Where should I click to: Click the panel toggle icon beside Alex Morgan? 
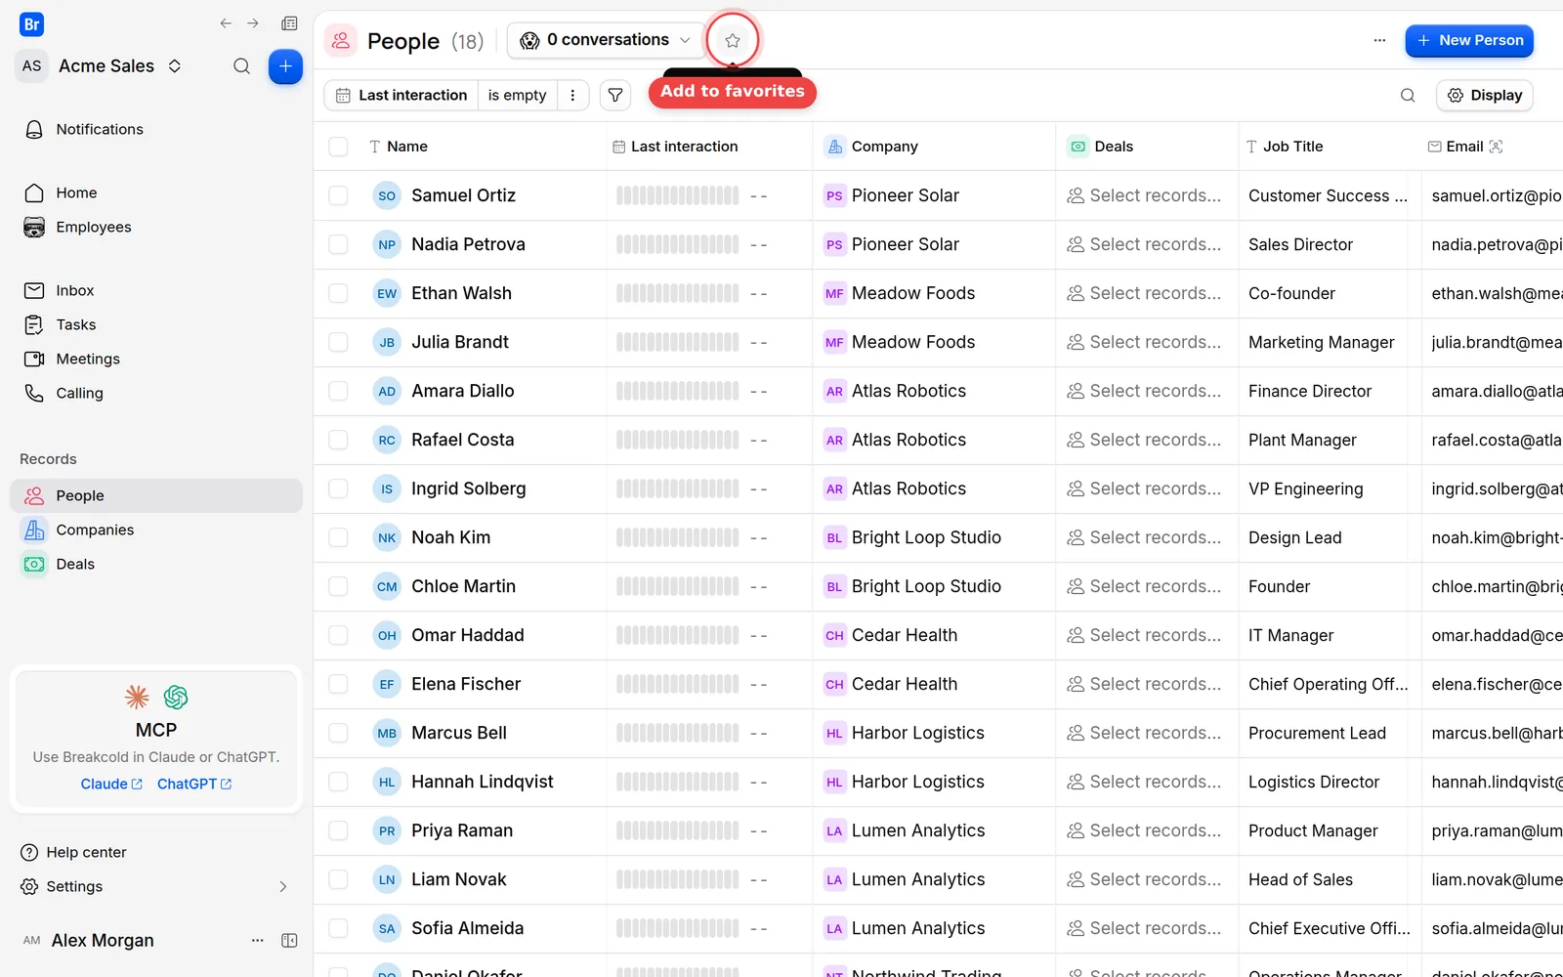coord(289,940)
